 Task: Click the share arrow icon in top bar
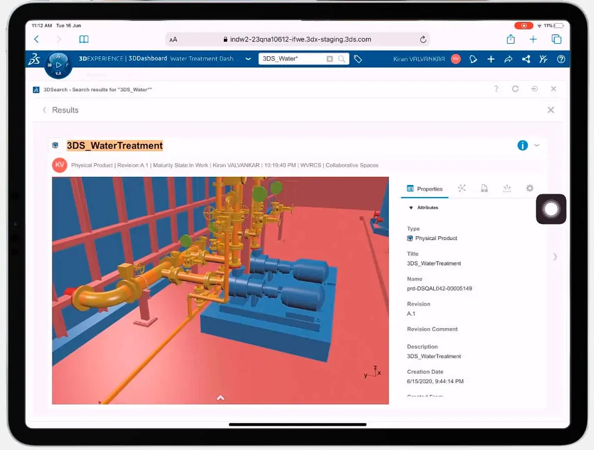(508, 59)
